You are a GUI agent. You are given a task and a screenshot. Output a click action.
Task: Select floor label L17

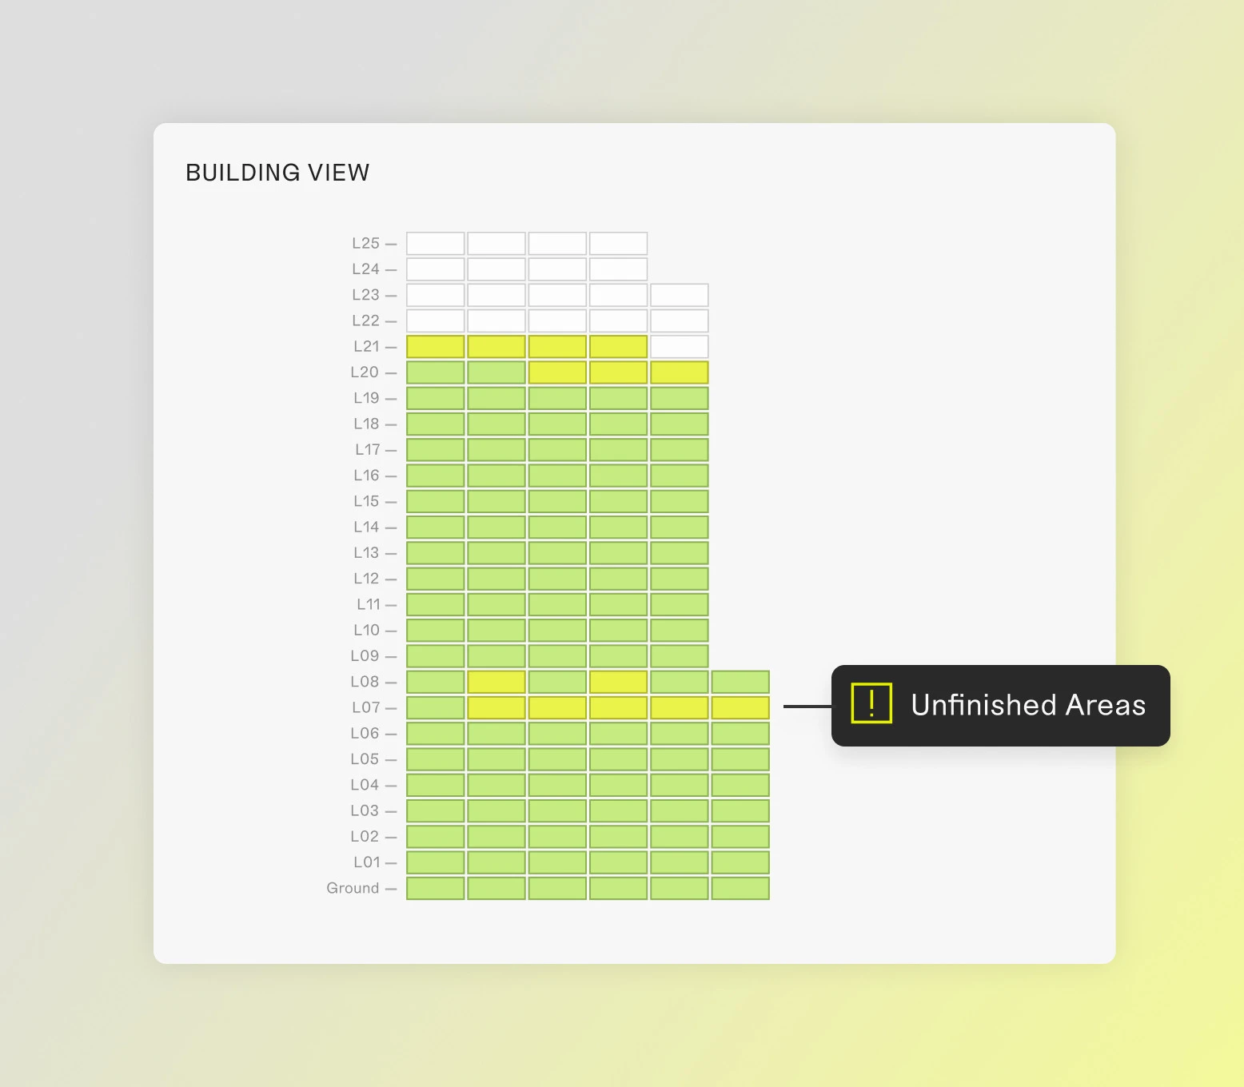[x=368, y=449]
